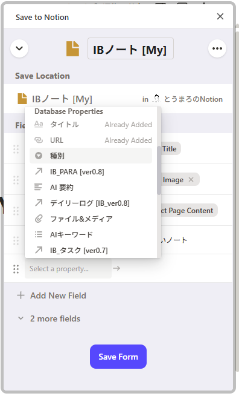239x399 pixels.
Task: Click drag handle of the Image row
Action: pos(16,180)
